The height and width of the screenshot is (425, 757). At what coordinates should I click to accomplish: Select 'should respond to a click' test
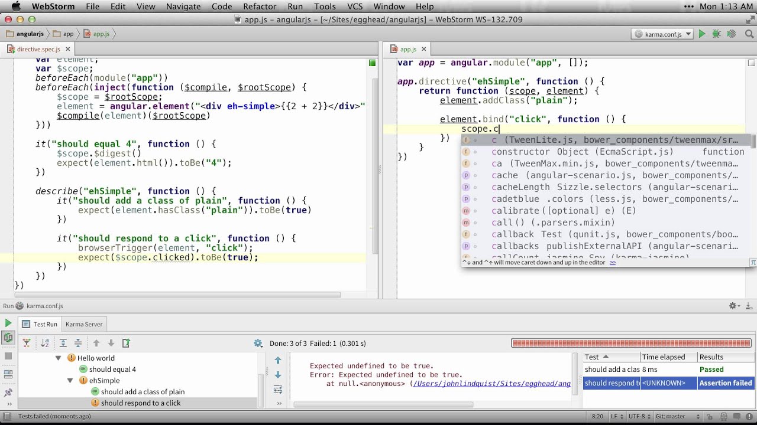141,403
